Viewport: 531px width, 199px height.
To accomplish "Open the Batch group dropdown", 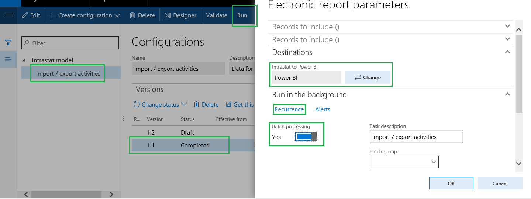I will coord(404,162).
